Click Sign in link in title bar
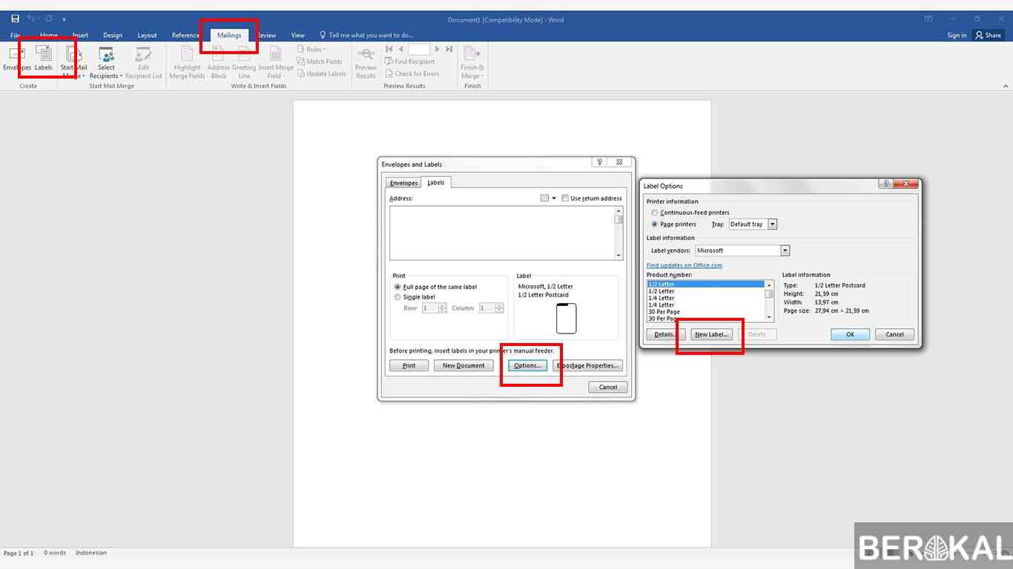The image size is (1013, 569). [957, 35]
